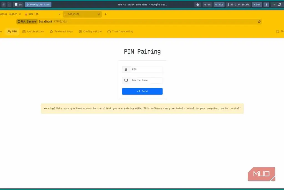Click the Porcupine Tree media widget
The image size is (284, 190).
[x=38, y=4]
